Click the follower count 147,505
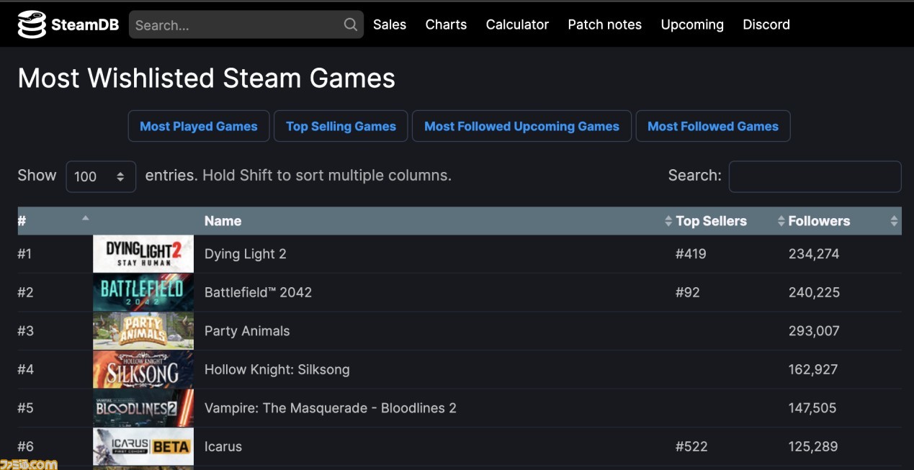Screen dimensions: 914x470 (x=812, y=408)
